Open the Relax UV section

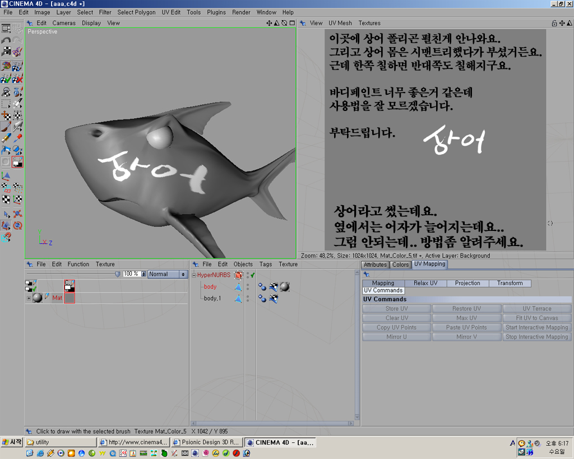click(x=425, y=283)
